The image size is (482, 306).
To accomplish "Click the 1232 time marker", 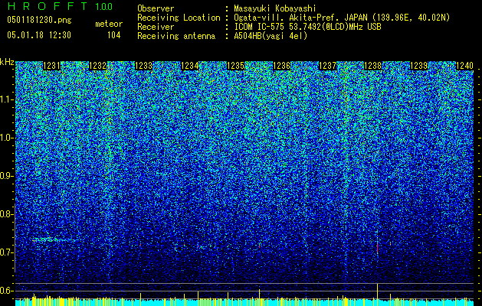I will point(98,66).
